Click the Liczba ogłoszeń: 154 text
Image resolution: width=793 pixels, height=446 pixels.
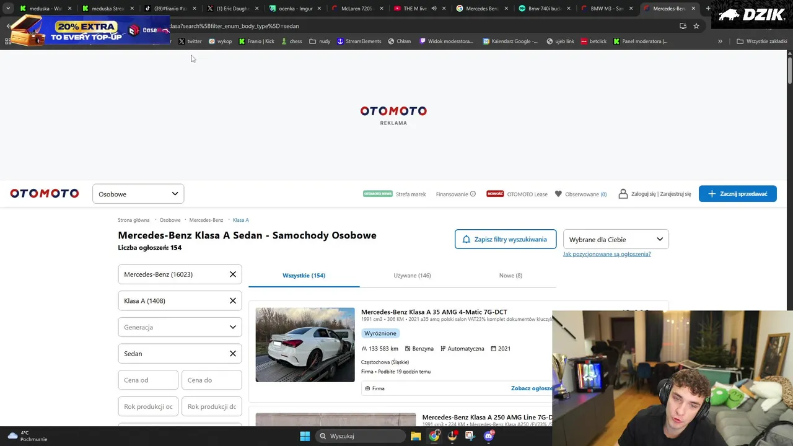click(x=150, y=248)
